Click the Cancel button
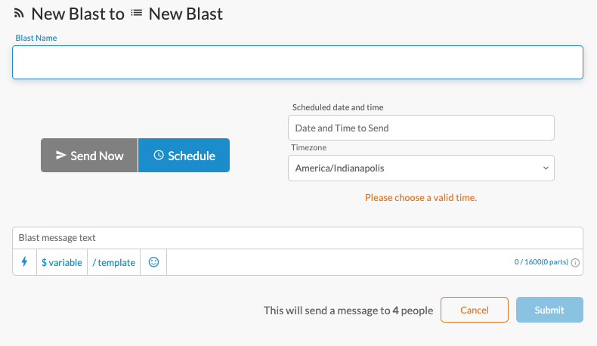The height and width of the screenshot is (346, 597). coord(475,310)
